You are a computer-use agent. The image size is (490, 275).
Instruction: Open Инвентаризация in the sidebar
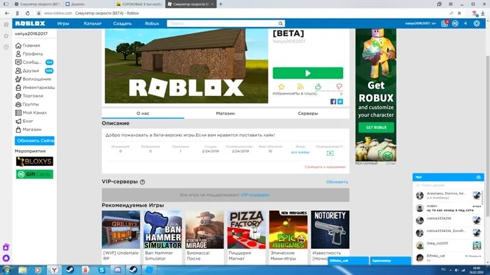(x=35, y=88)
